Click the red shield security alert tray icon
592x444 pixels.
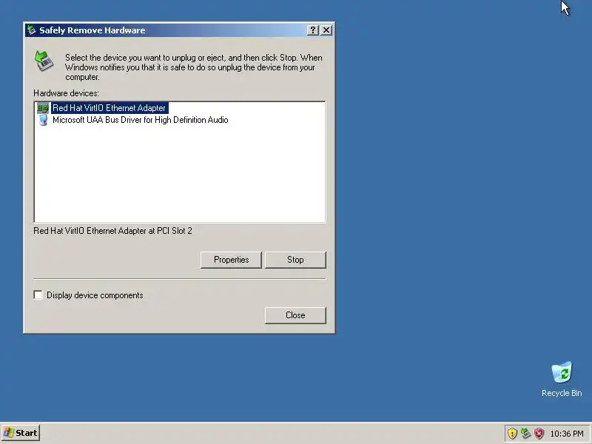(539, 433)
